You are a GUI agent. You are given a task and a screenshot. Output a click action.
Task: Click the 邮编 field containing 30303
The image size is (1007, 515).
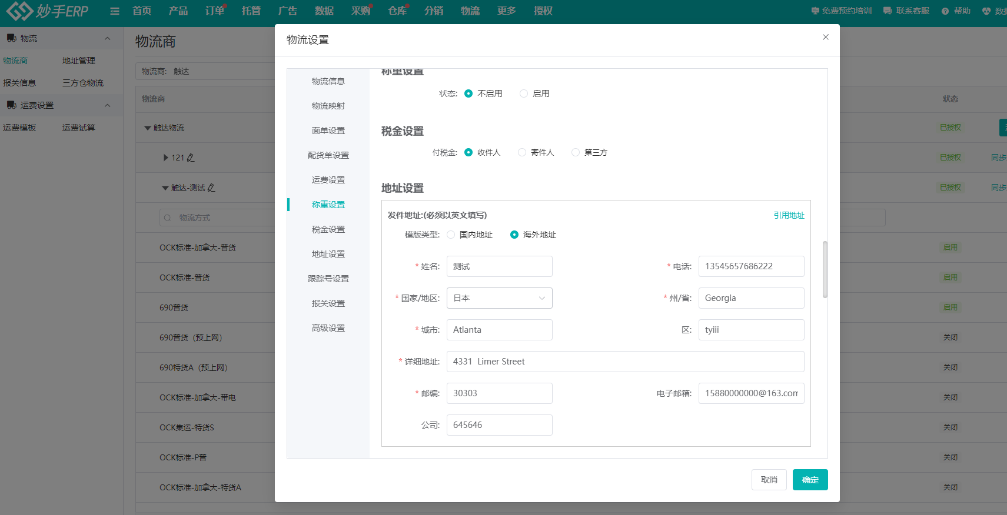click(x=499, y=393)
